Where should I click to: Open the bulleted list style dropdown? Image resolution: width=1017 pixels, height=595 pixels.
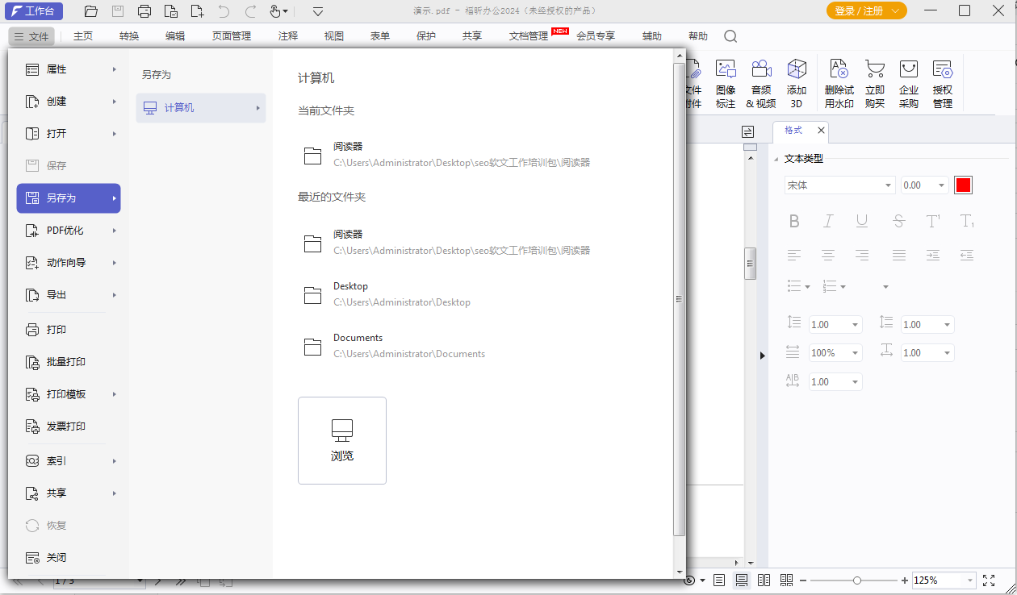[798, 285]
